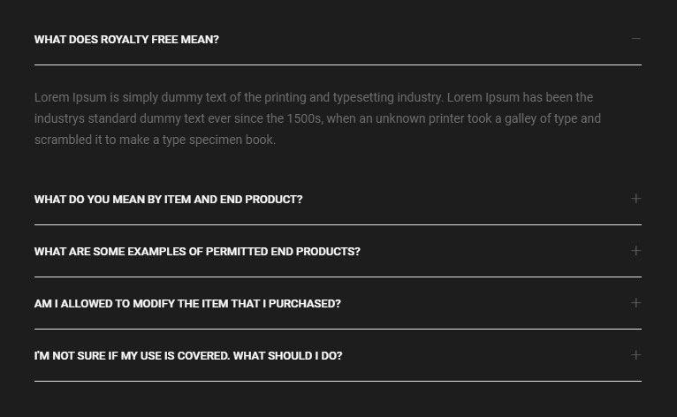Click divider line under Item and End Product
The width and height of the screenshot is (677, 417).
pyautogui.click(x=338, y=224)
